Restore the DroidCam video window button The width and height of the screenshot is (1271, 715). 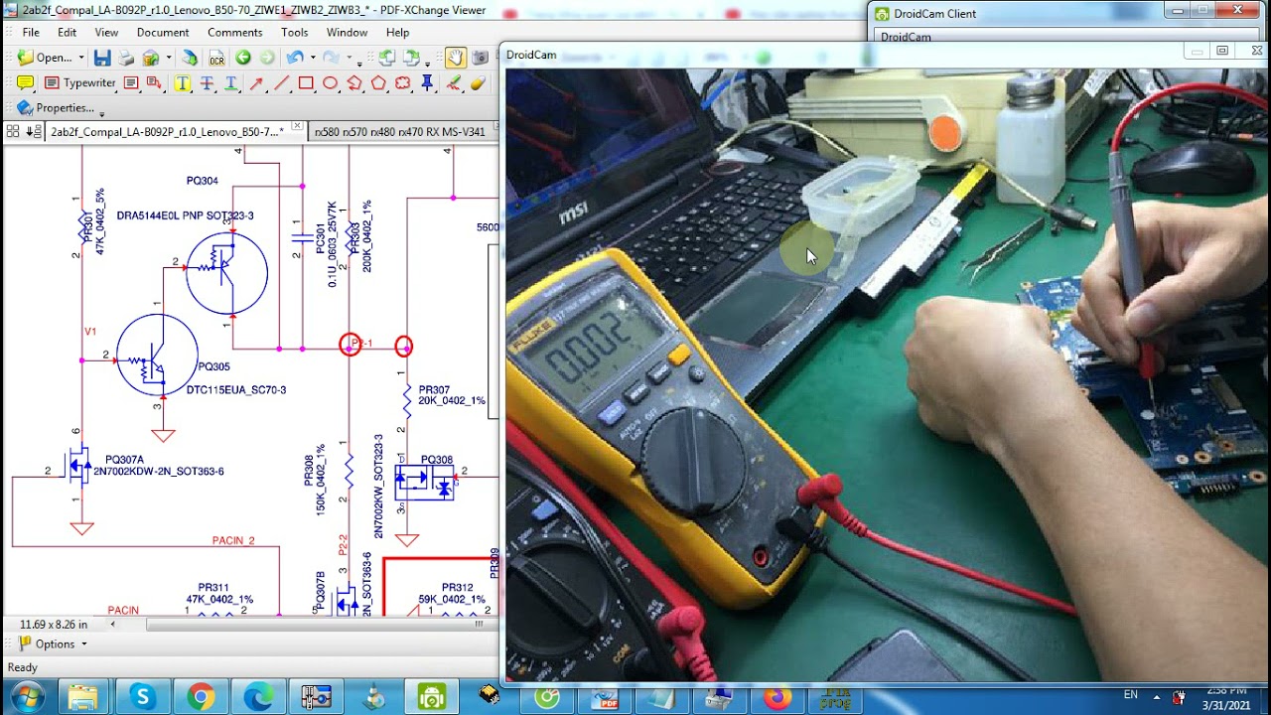(1223, 52)
